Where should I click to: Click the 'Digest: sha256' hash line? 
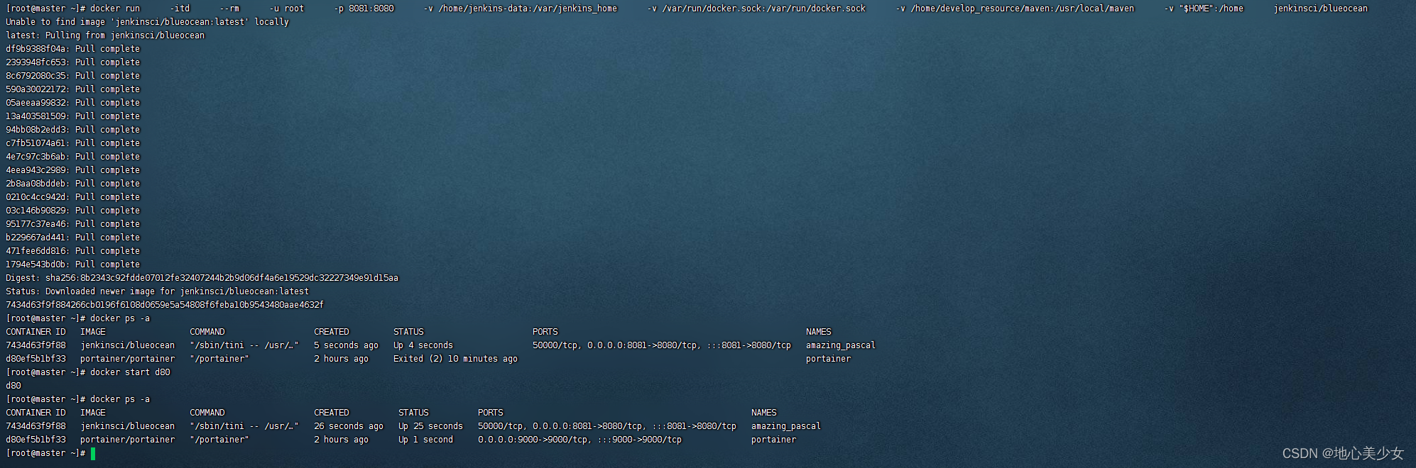click(x=202, y=278)
